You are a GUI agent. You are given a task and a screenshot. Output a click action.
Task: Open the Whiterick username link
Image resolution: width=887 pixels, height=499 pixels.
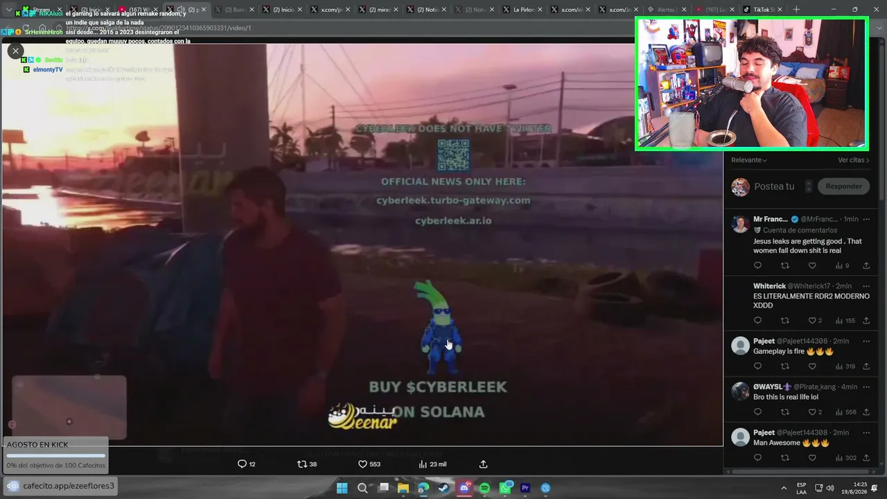pyautogui.click(x=769, y=286)
